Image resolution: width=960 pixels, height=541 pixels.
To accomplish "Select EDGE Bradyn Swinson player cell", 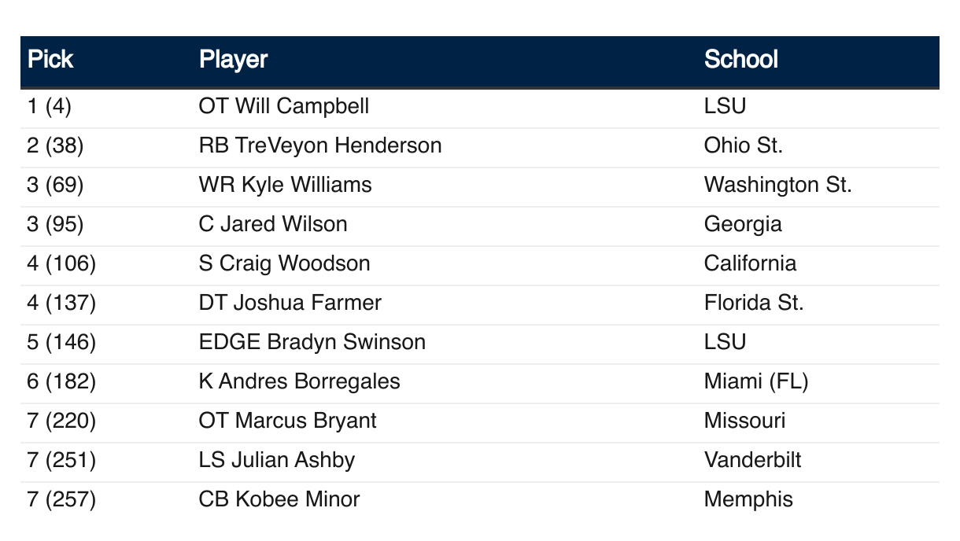I will (x=312, y=342).
